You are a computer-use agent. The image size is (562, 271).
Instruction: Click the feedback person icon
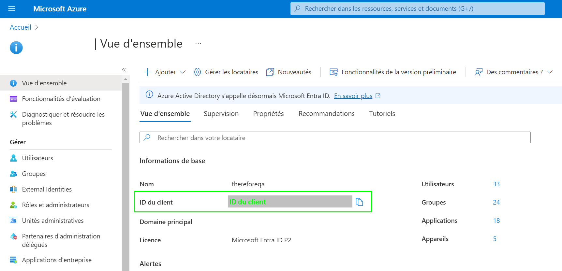pos(479,72)
